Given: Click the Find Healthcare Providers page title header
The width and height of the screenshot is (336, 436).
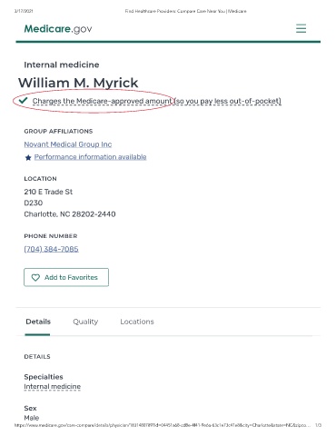Looking at the screenshot, I should [x=186, y=11].
